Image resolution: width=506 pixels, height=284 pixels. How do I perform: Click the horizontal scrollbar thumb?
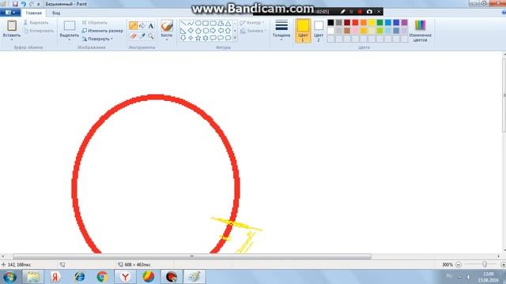192,256
